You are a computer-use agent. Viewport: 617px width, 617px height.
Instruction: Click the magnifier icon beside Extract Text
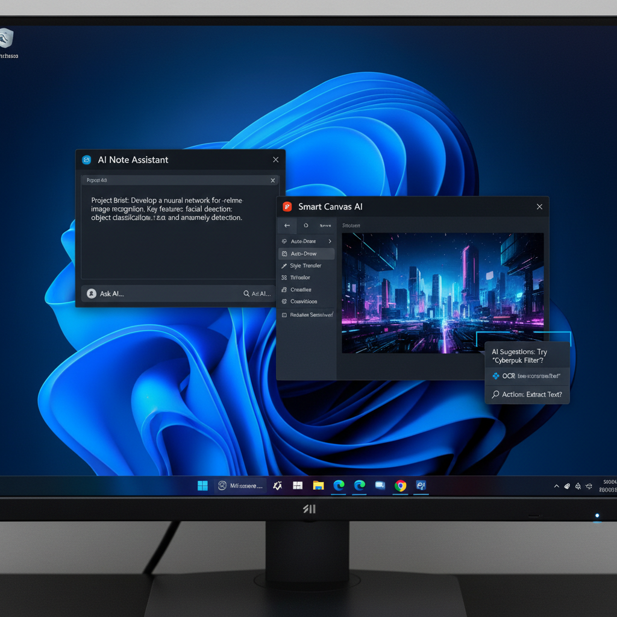495,394
